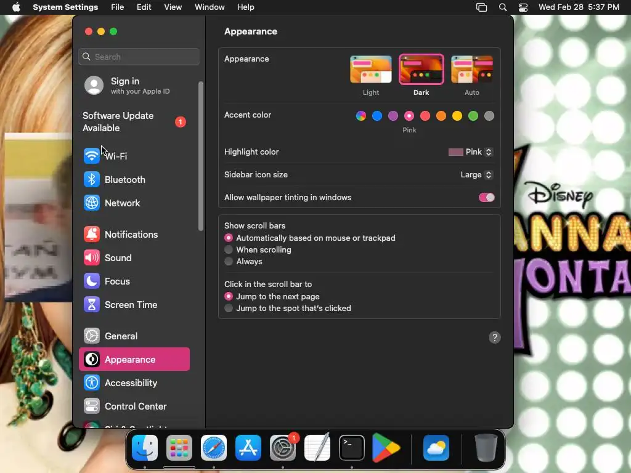
Task: Open the Edit menu
Action: point(144,7)
